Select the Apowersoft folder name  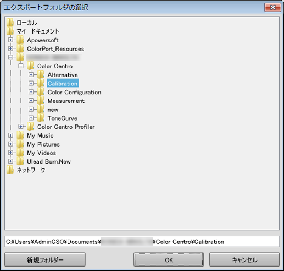(43, 40)
